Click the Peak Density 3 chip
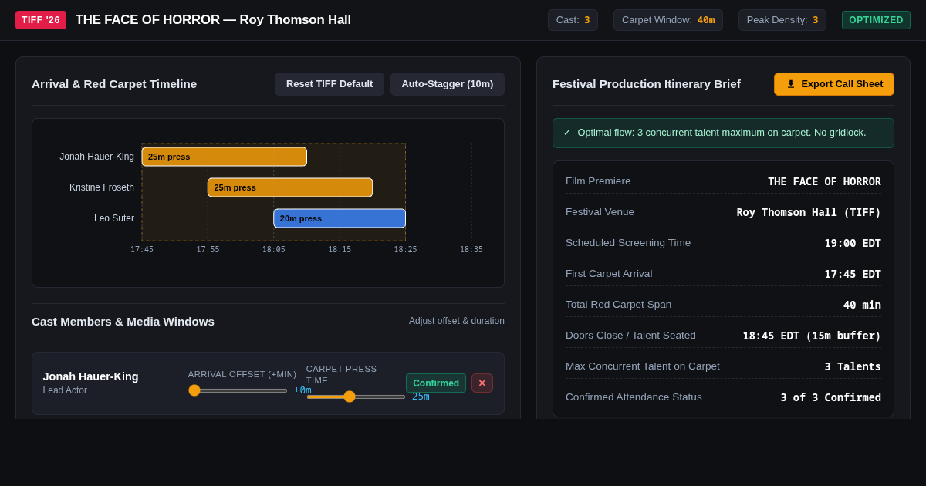 [x=782, y=20]
